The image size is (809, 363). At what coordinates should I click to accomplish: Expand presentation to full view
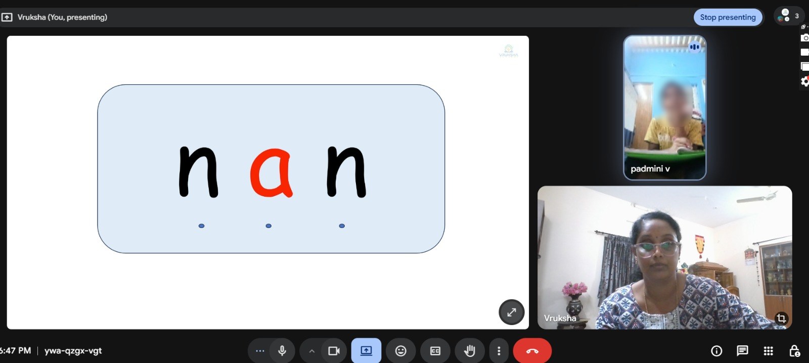coord(511,312)
